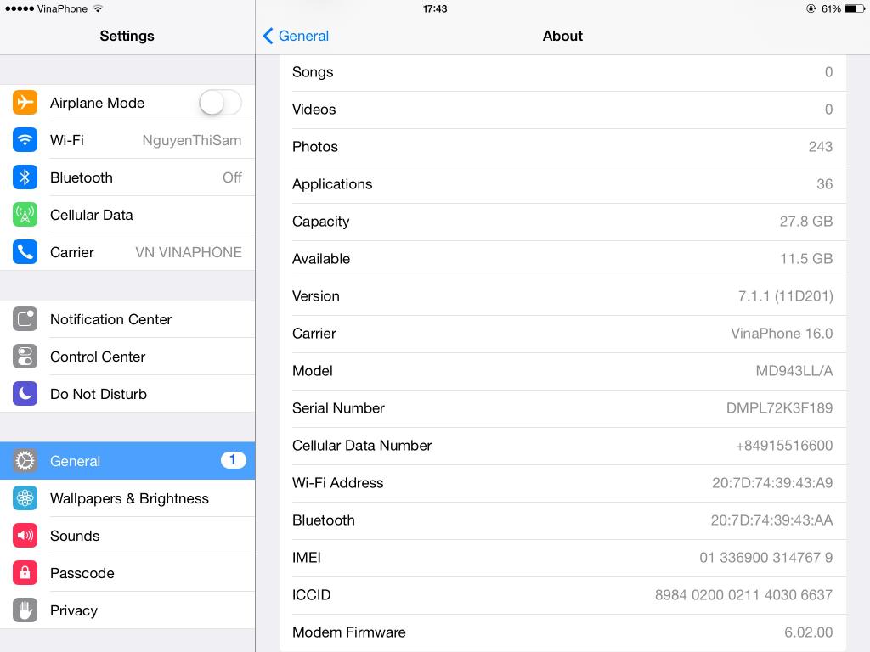The image size is (870, 652).
Task: Tap the Wi-Fi signal status bar icon
Action: point(99,8)
